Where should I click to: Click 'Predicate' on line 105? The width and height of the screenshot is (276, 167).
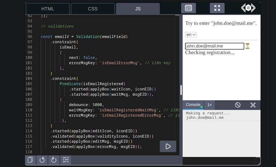pos(70,84)
